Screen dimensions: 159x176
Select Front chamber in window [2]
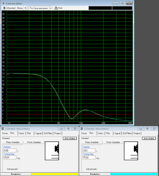click(x=113, y=142)
